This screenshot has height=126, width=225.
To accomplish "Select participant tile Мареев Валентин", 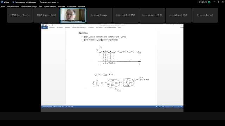I will (x=20, y=15).
